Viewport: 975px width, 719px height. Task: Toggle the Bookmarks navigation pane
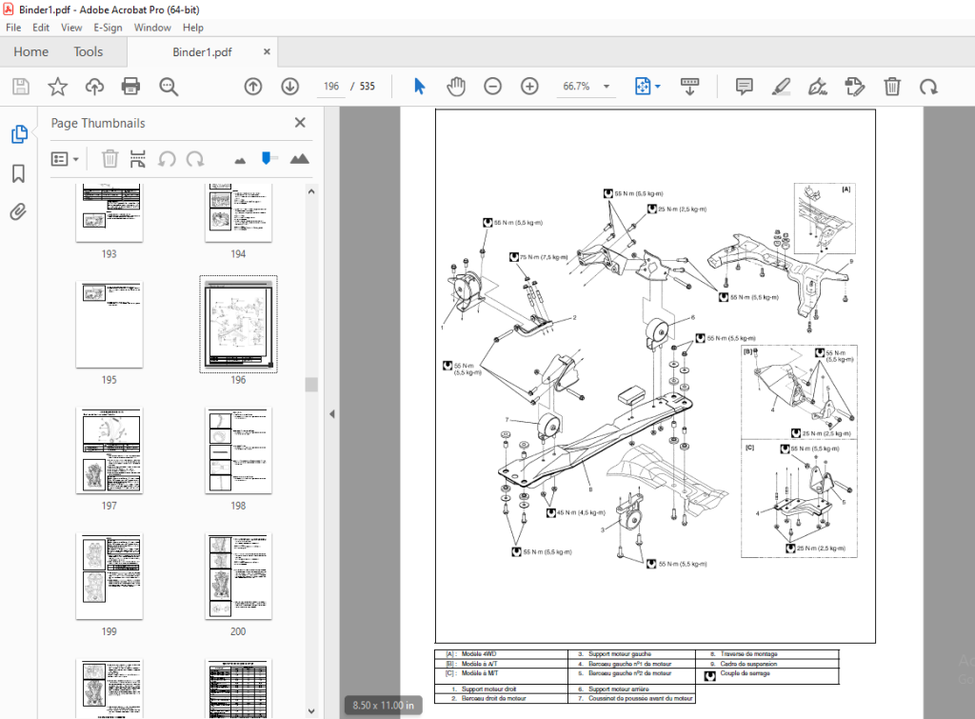point(18,173)
